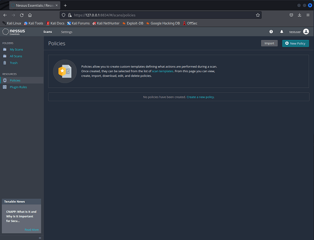Click the Tenable News header
Image resolution: width=314 pixels, height=240 pixels.
[x=22, y=201]
